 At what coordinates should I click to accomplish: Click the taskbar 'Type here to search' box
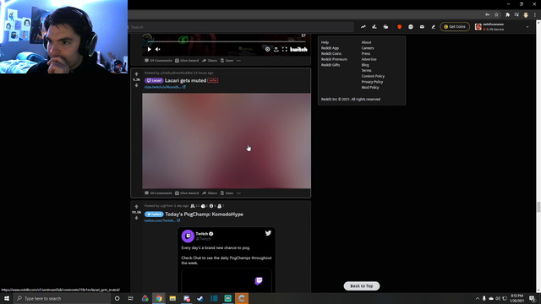point(62,298)
